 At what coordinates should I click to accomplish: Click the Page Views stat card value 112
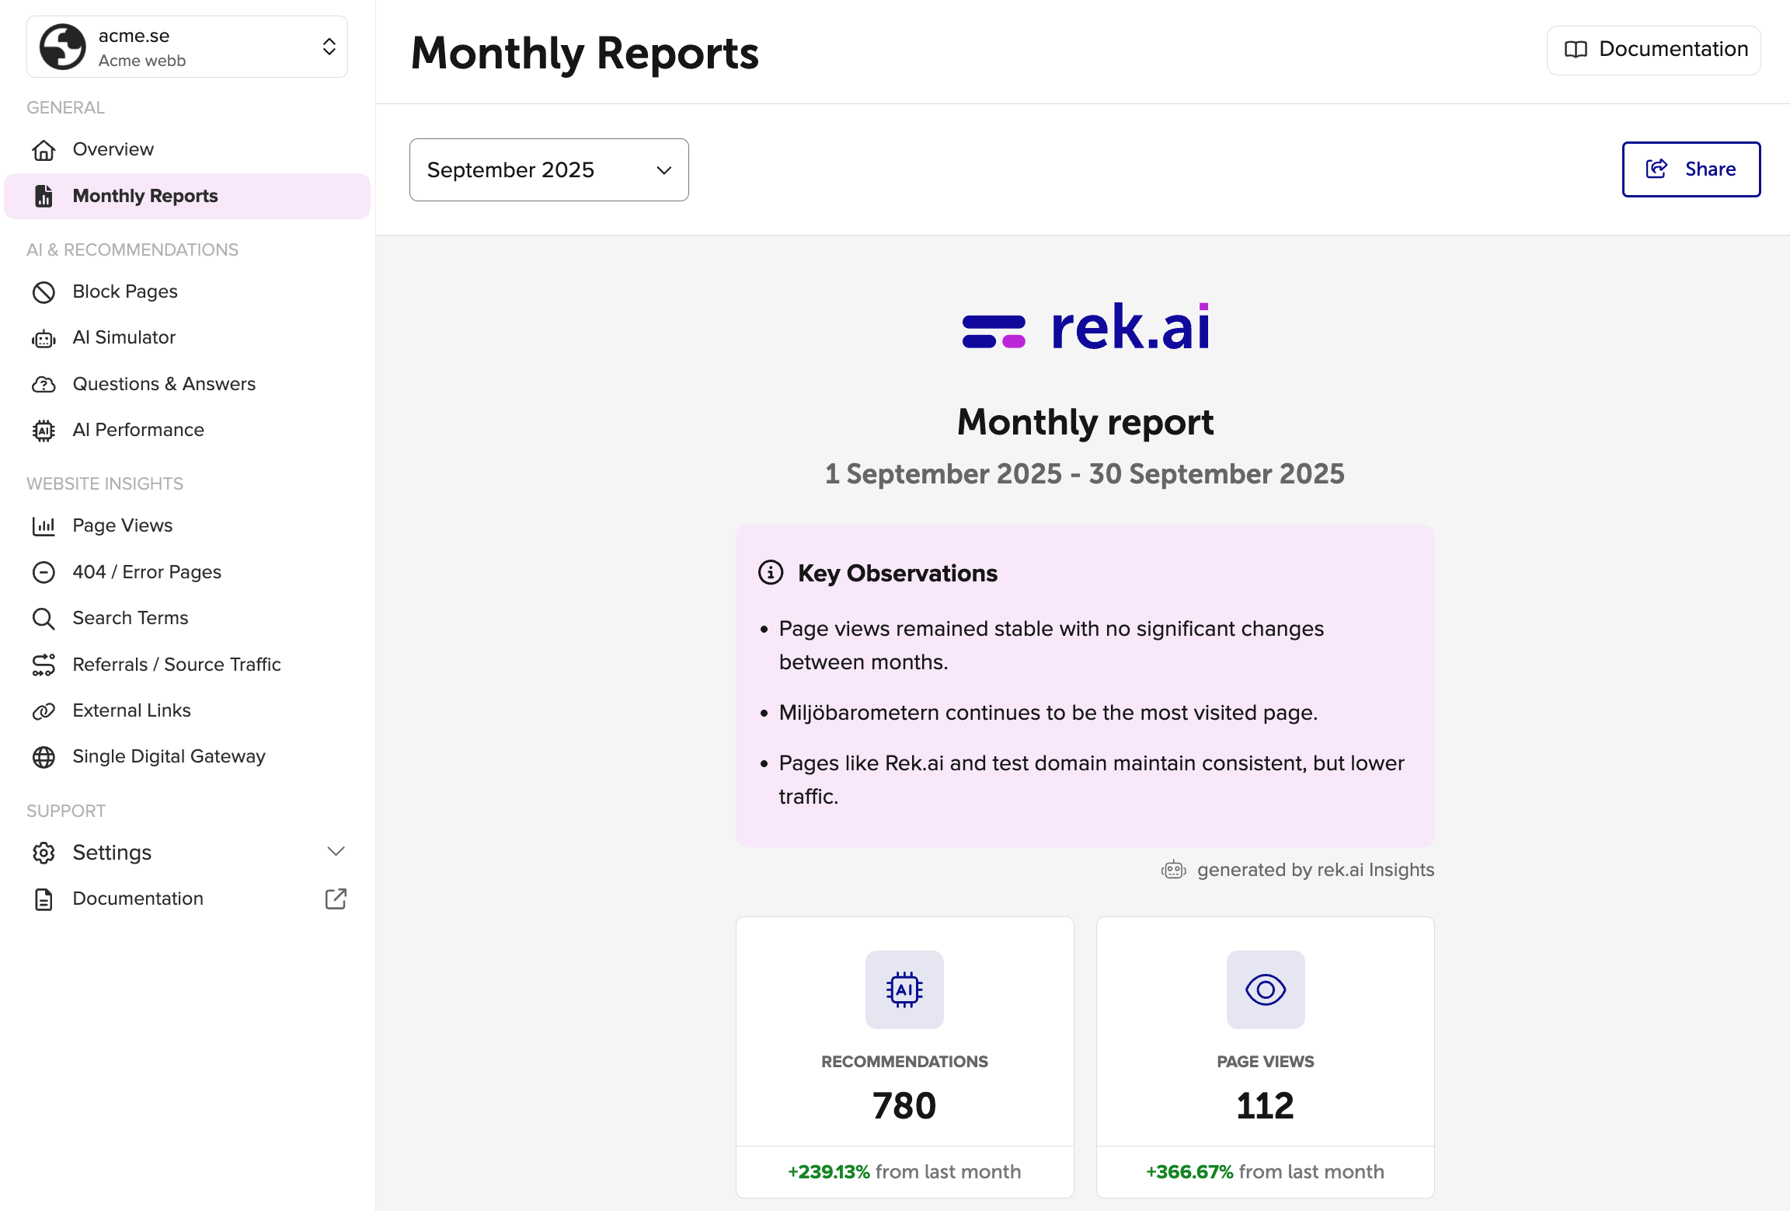1265,1105
